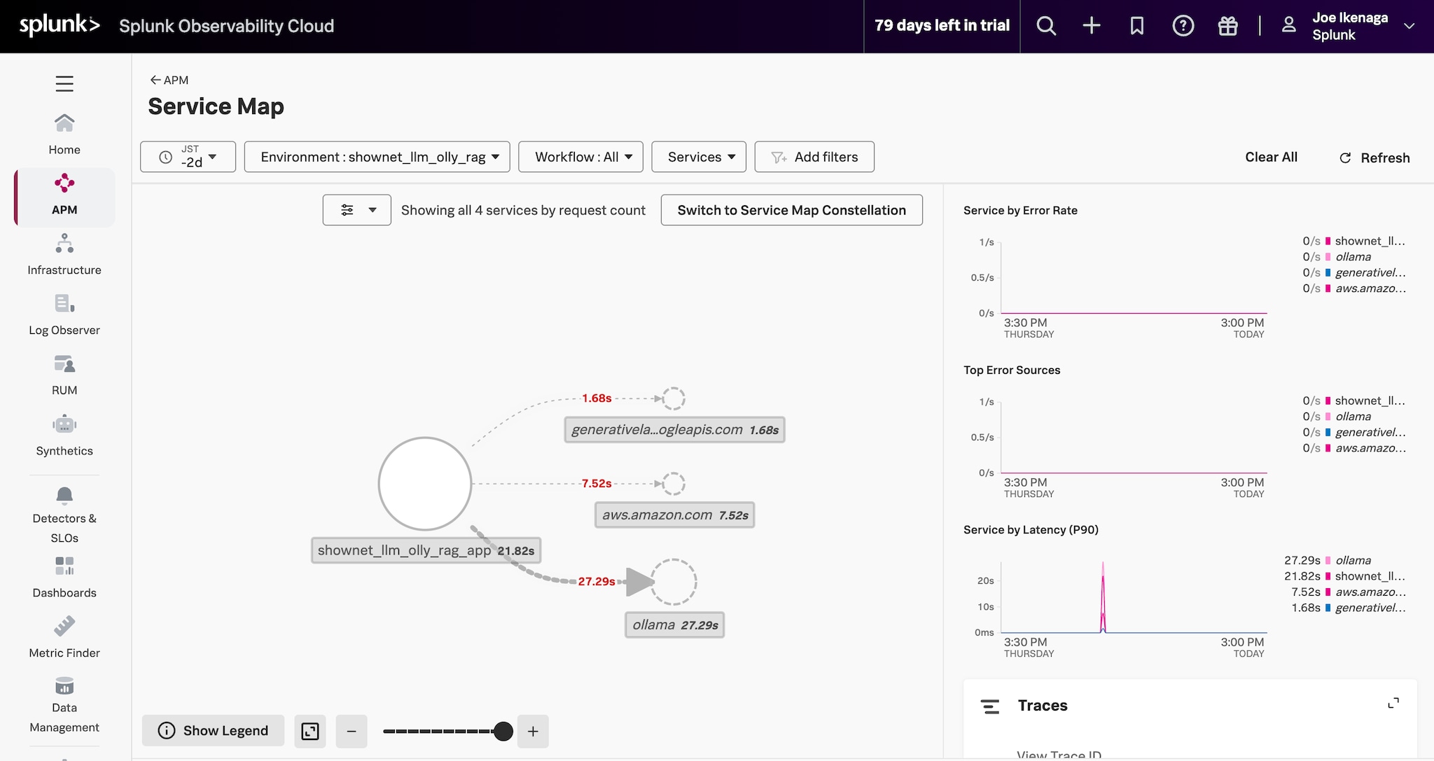Viewport: 1434px width, 761px height.
Task: Adjust the map zoom slider handle
Action: tap(503, 732)
